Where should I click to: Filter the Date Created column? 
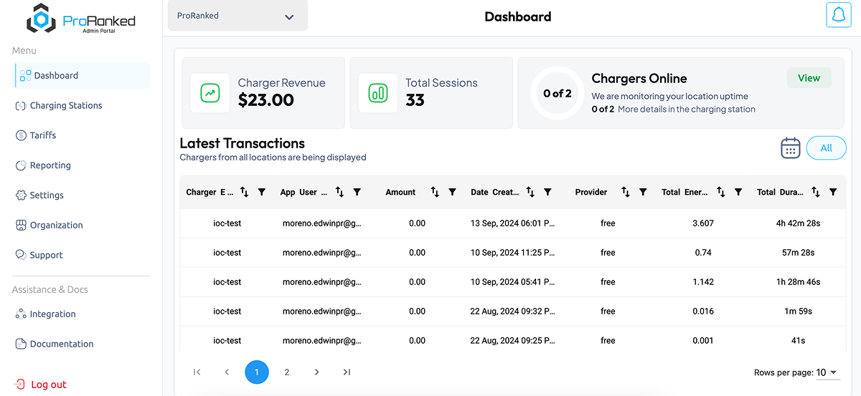547,192
